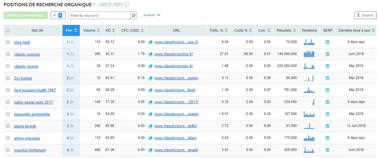Check the pierre levegh row checkbox
This screenshot has height=158, width=378.
8,126
